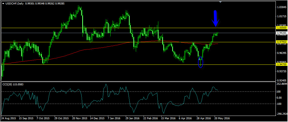Click the chart shift marker triangle at top

pyautogui.click(x=221, y=2)
